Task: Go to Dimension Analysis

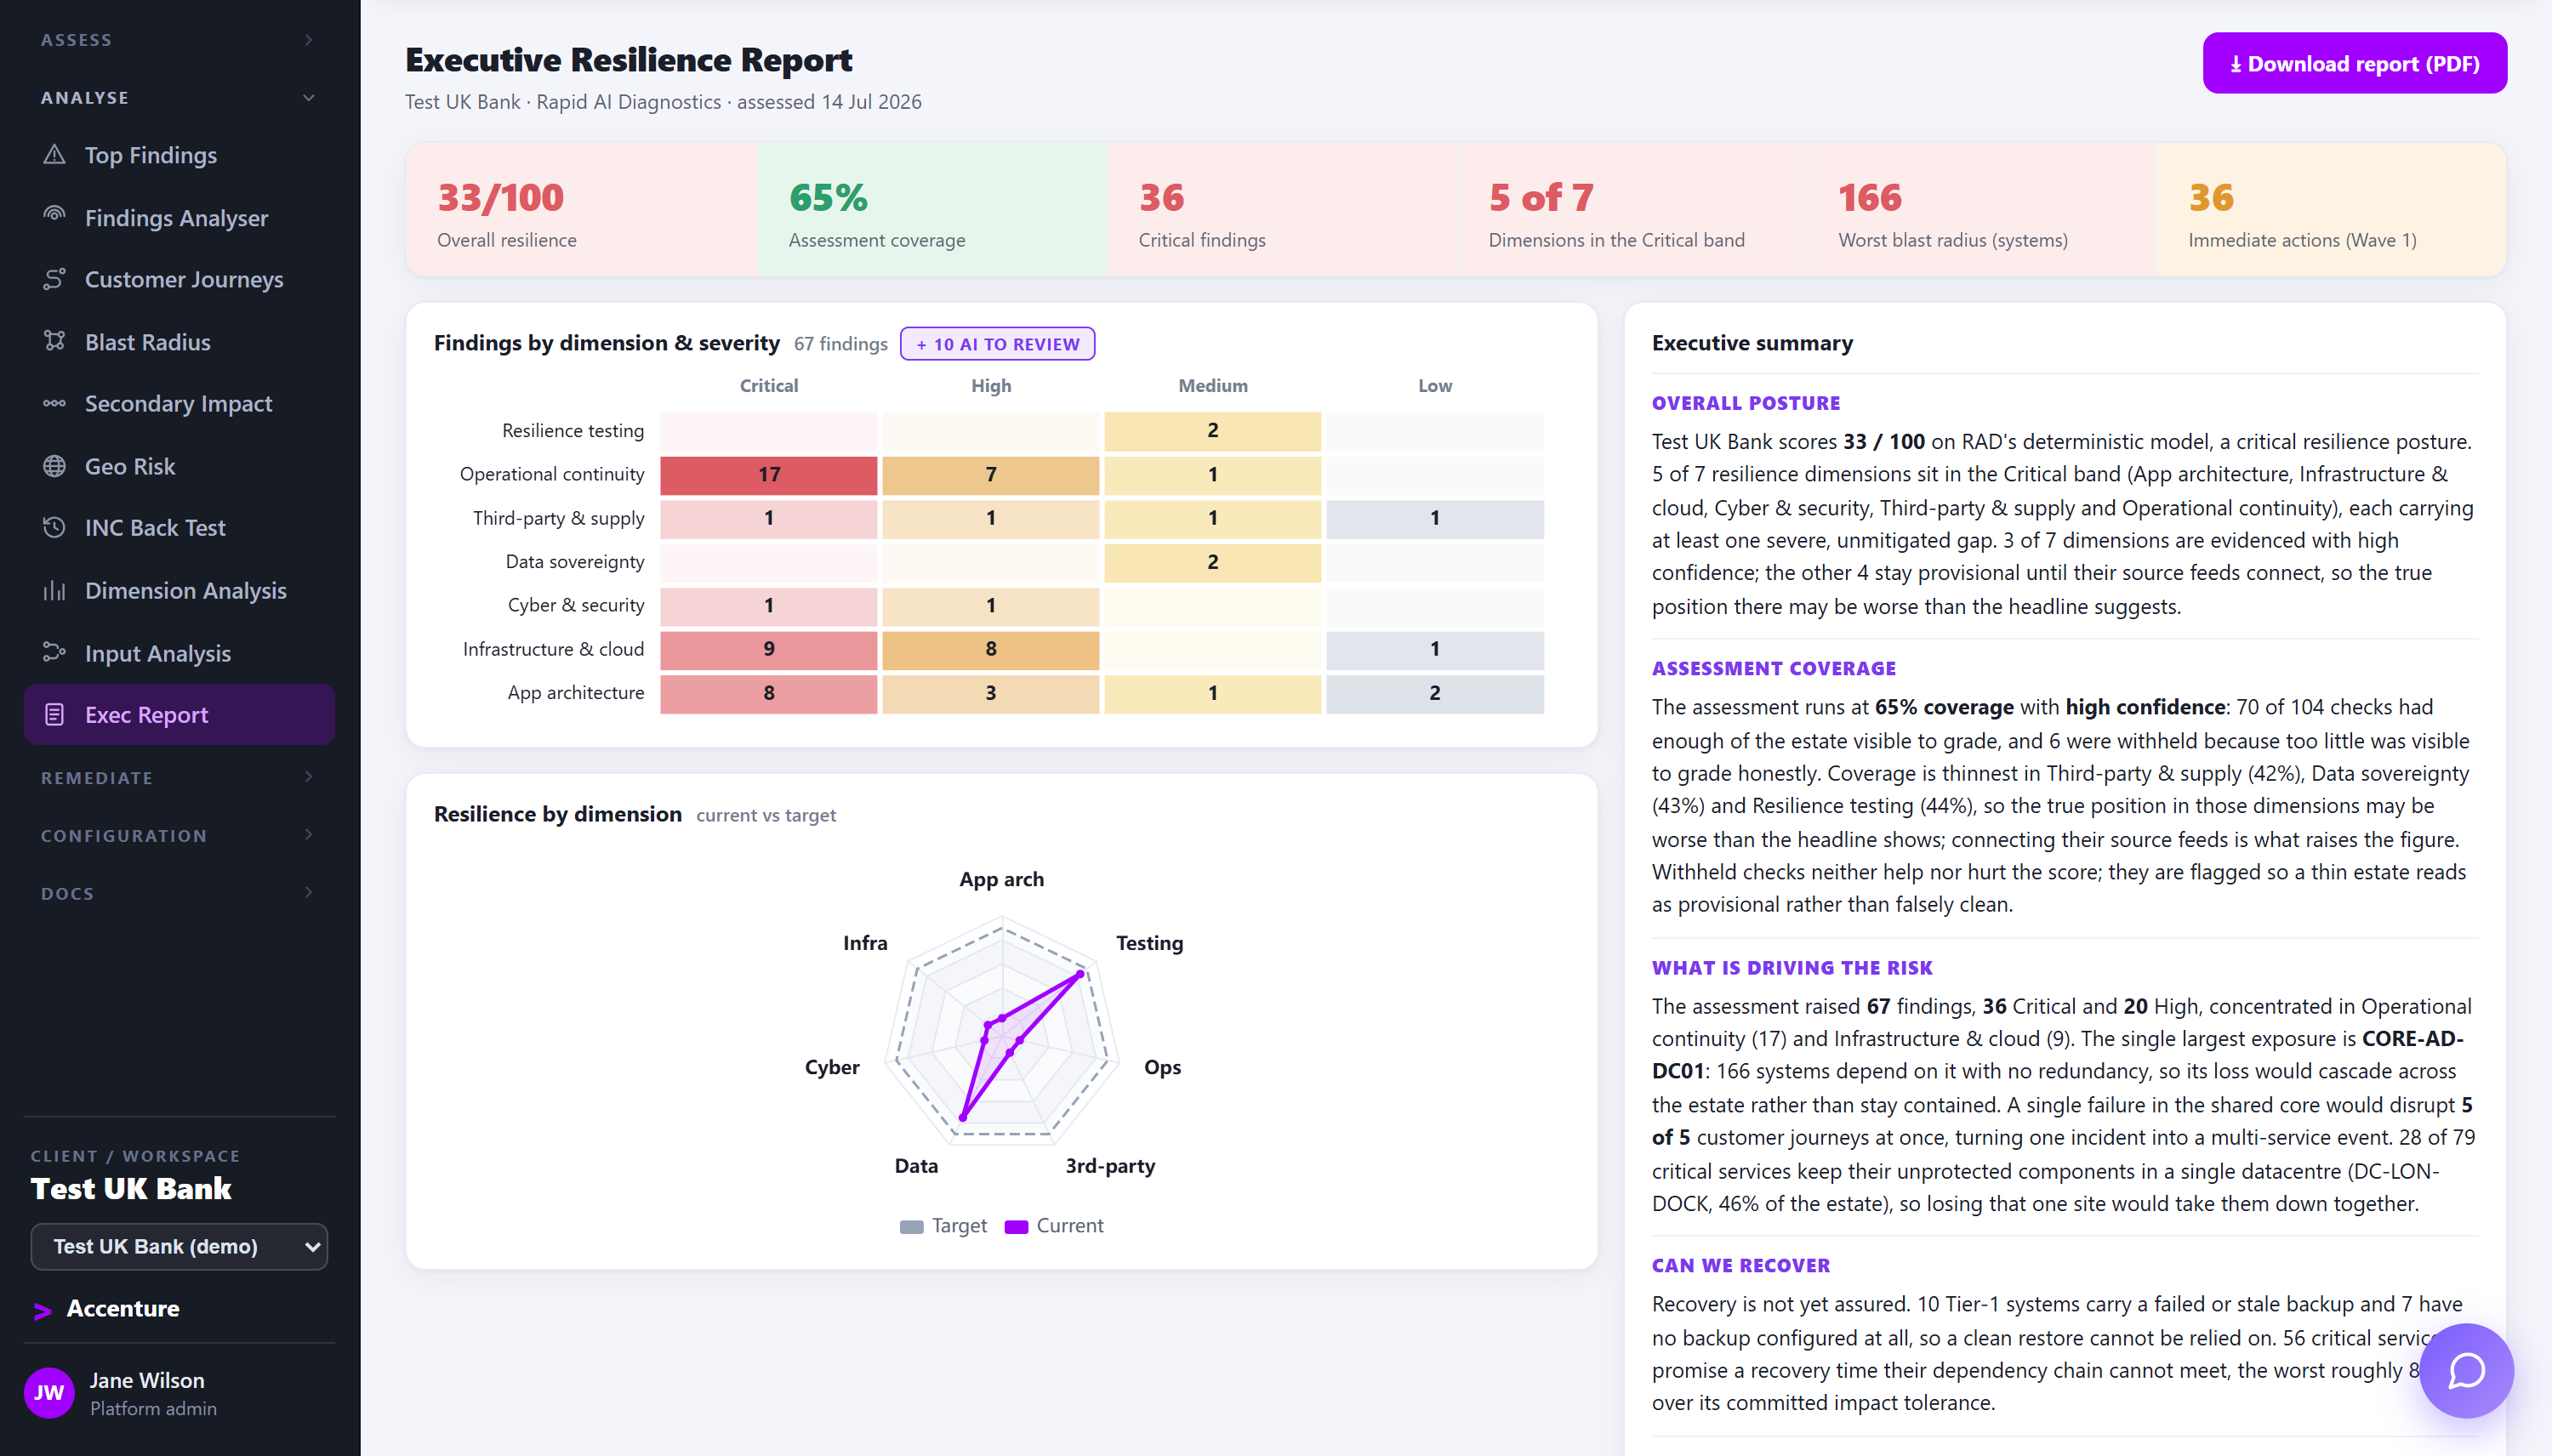Action: pyautogui.click(x=179, y=590)
